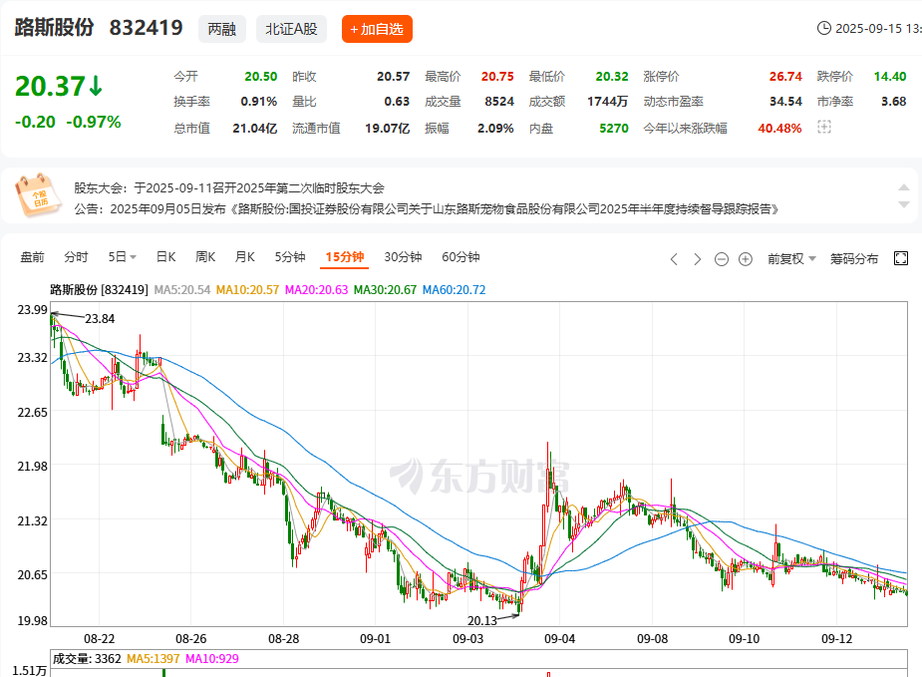The width and height of the screenshot is (922, 677).
Task: Click the stock code 832419
Action: [x=147, y=28]
